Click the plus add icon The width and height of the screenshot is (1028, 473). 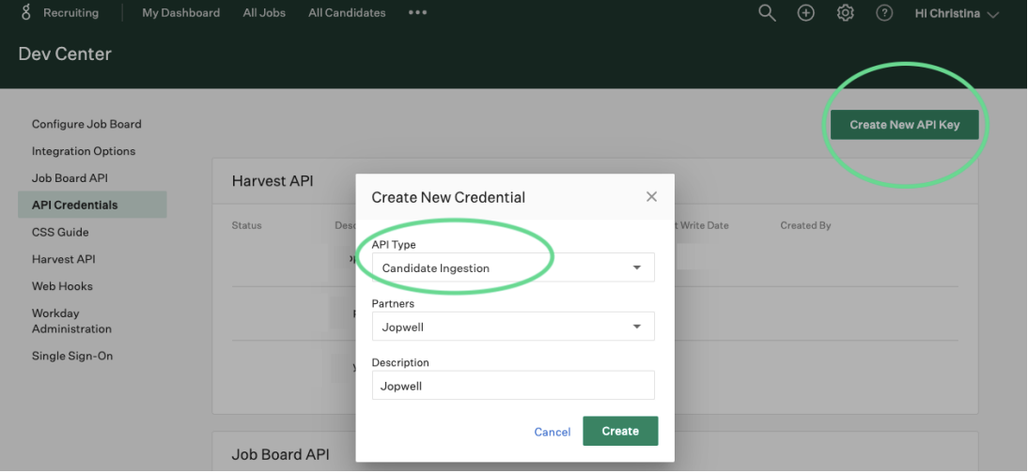click(x=805, y=12)
